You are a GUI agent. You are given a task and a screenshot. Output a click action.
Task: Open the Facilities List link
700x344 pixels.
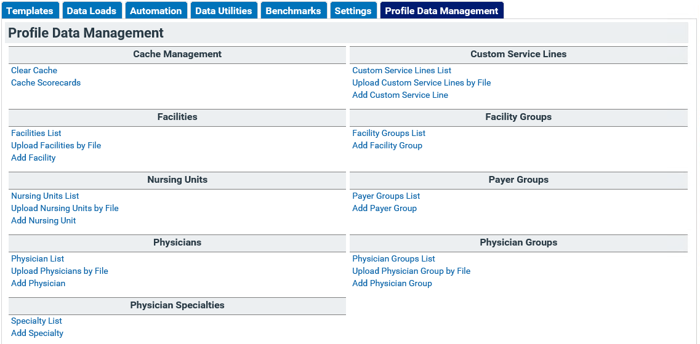point(36,133)
